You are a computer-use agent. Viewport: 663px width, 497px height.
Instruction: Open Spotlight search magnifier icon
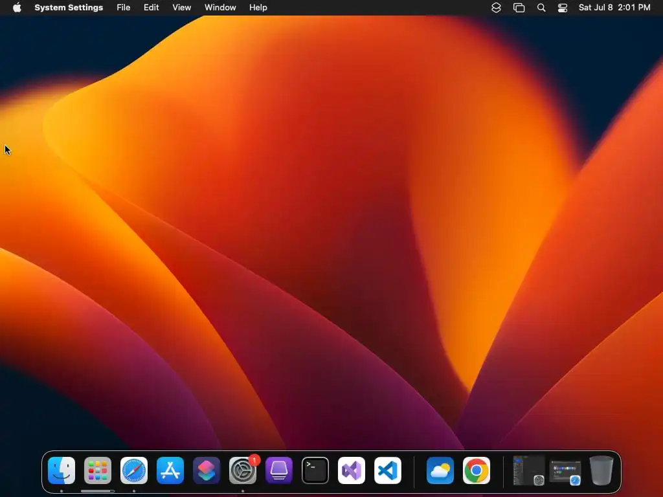541,8
